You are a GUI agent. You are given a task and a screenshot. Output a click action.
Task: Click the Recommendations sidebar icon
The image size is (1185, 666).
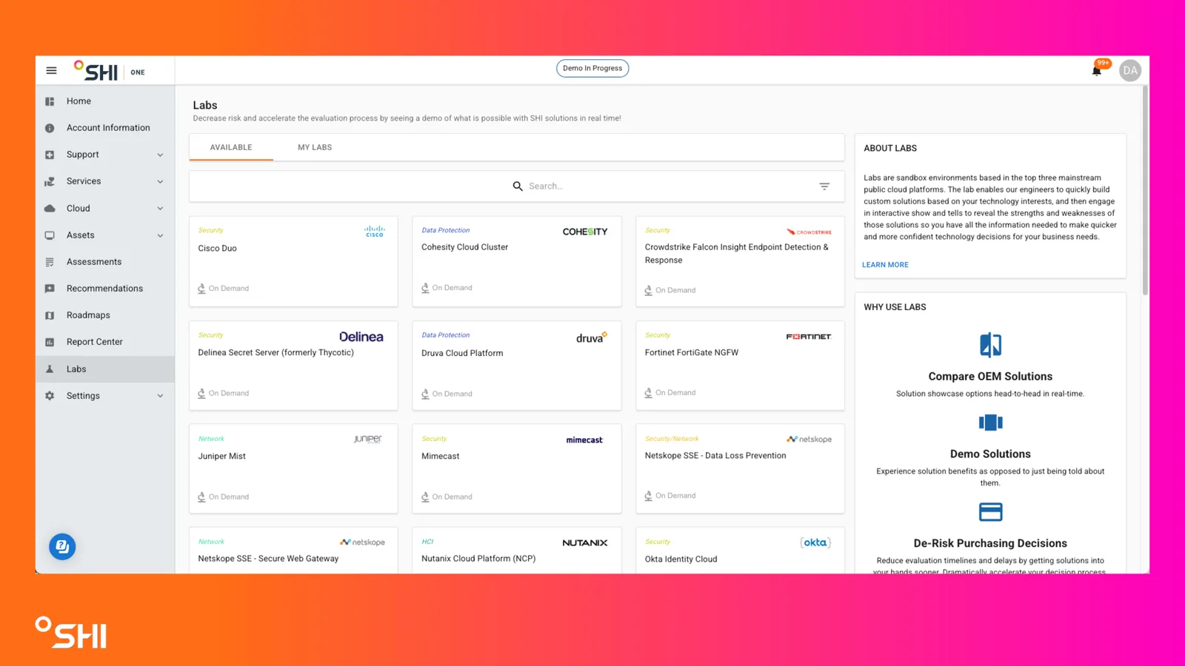(50, 289)
